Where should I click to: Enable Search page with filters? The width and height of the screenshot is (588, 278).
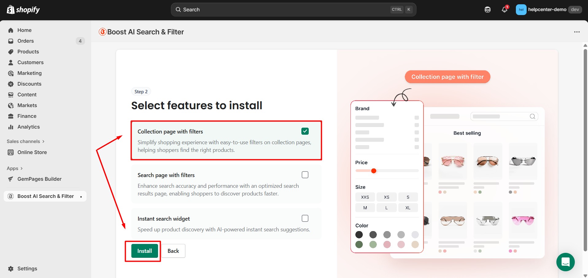tap(305, 175)
